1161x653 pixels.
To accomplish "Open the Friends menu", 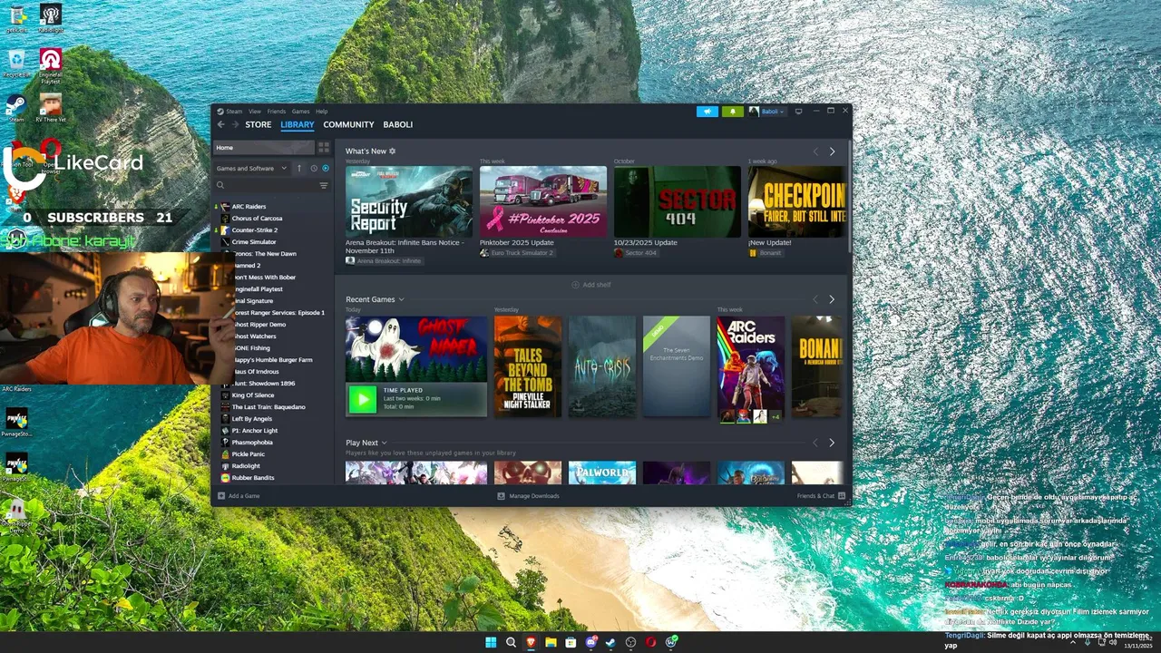I will pyautogui.click(x=277, y=112).
